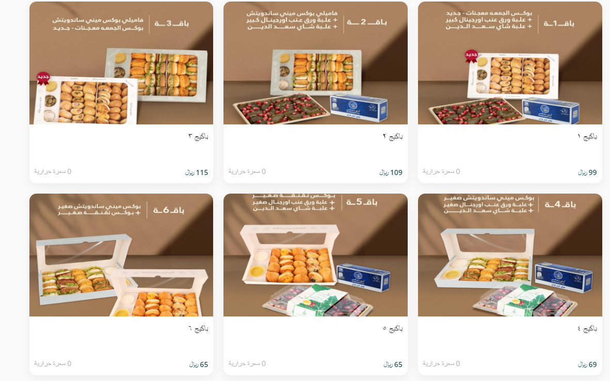
Task: Click the باكيج ٥ title text
Action: 393,329
